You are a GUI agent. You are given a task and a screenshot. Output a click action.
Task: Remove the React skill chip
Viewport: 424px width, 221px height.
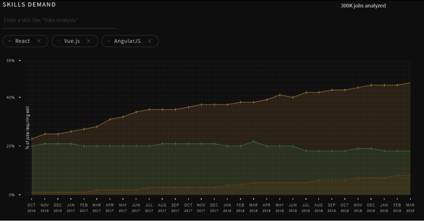pyautogui.click(x=39, y=41)
